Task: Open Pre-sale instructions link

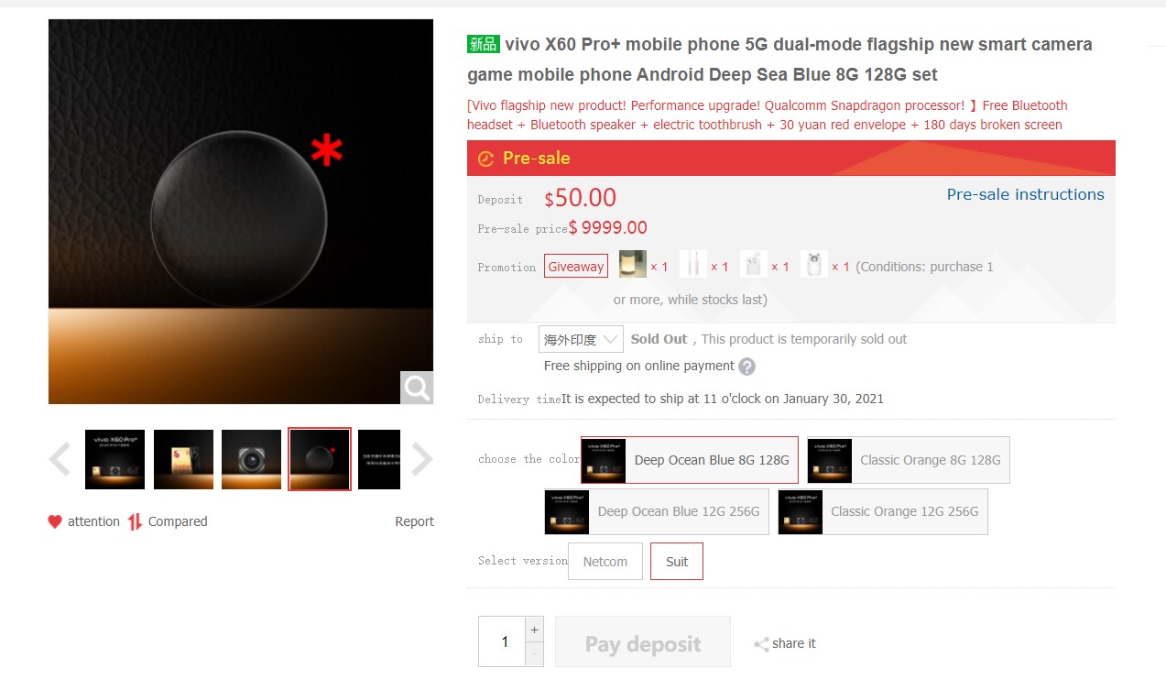Action: 1025,194
